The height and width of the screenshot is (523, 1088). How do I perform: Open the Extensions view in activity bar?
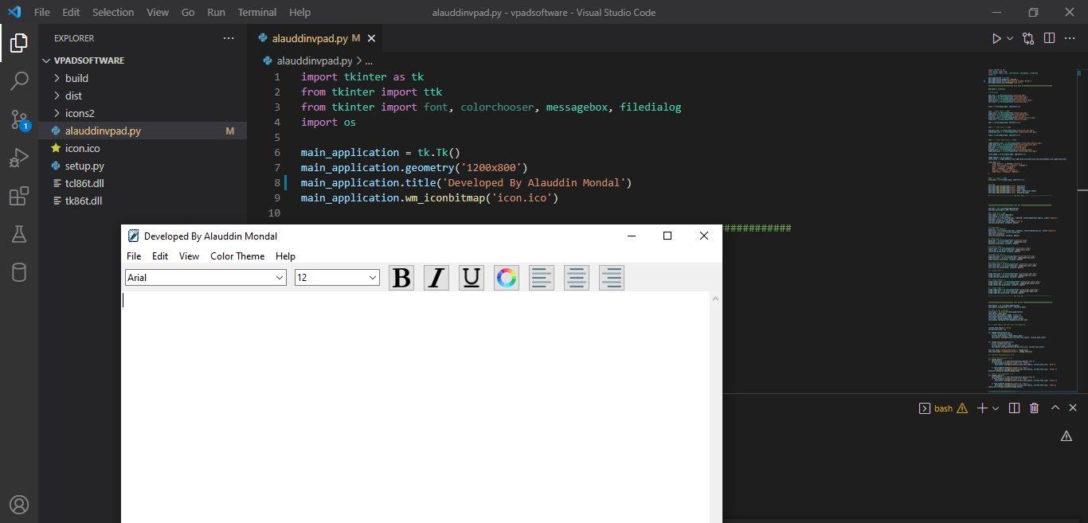pyautogui.click(x=19, y=197)
